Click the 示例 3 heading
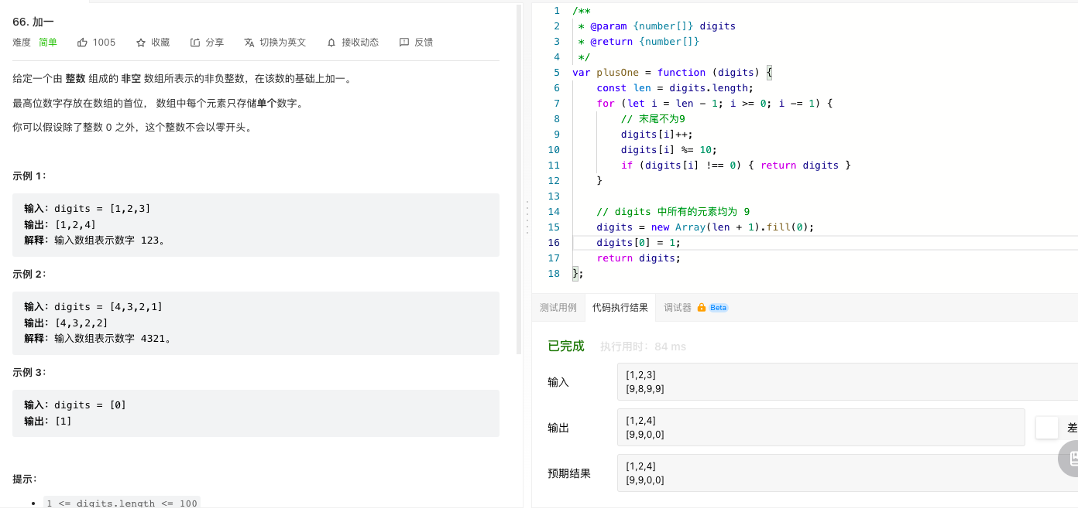The width and height of the screenshot is (1078, 512). pyautogui.click(x=29, y=372)
